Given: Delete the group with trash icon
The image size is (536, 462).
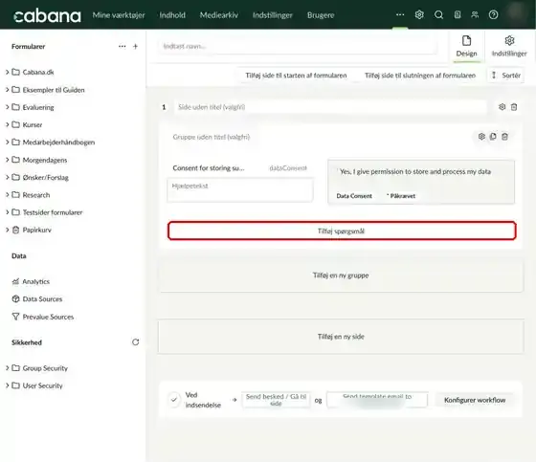Looking at the screenshot, I should pos(504,137).
